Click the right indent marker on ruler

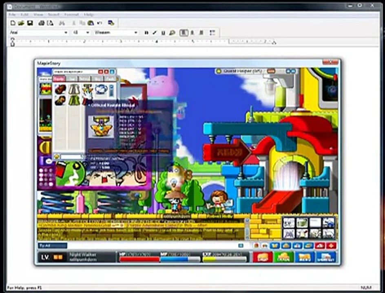tap(274, 42)
